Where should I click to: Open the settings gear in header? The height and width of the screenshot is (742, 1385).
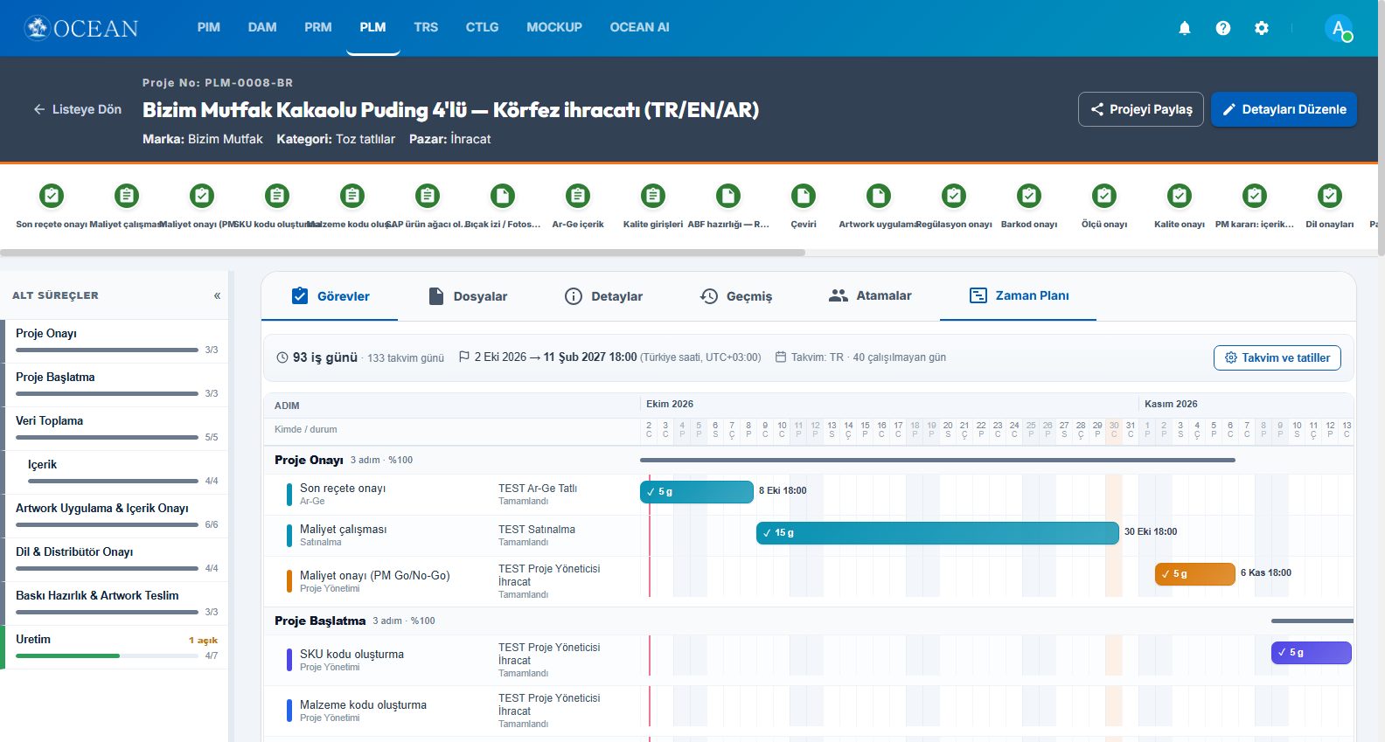pos(1262,28)
